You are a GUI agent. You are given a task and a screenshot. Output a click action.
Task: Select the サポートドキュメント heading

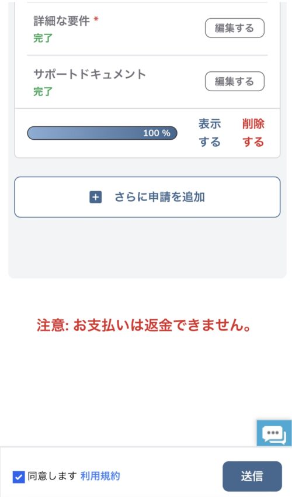(89, 74)
